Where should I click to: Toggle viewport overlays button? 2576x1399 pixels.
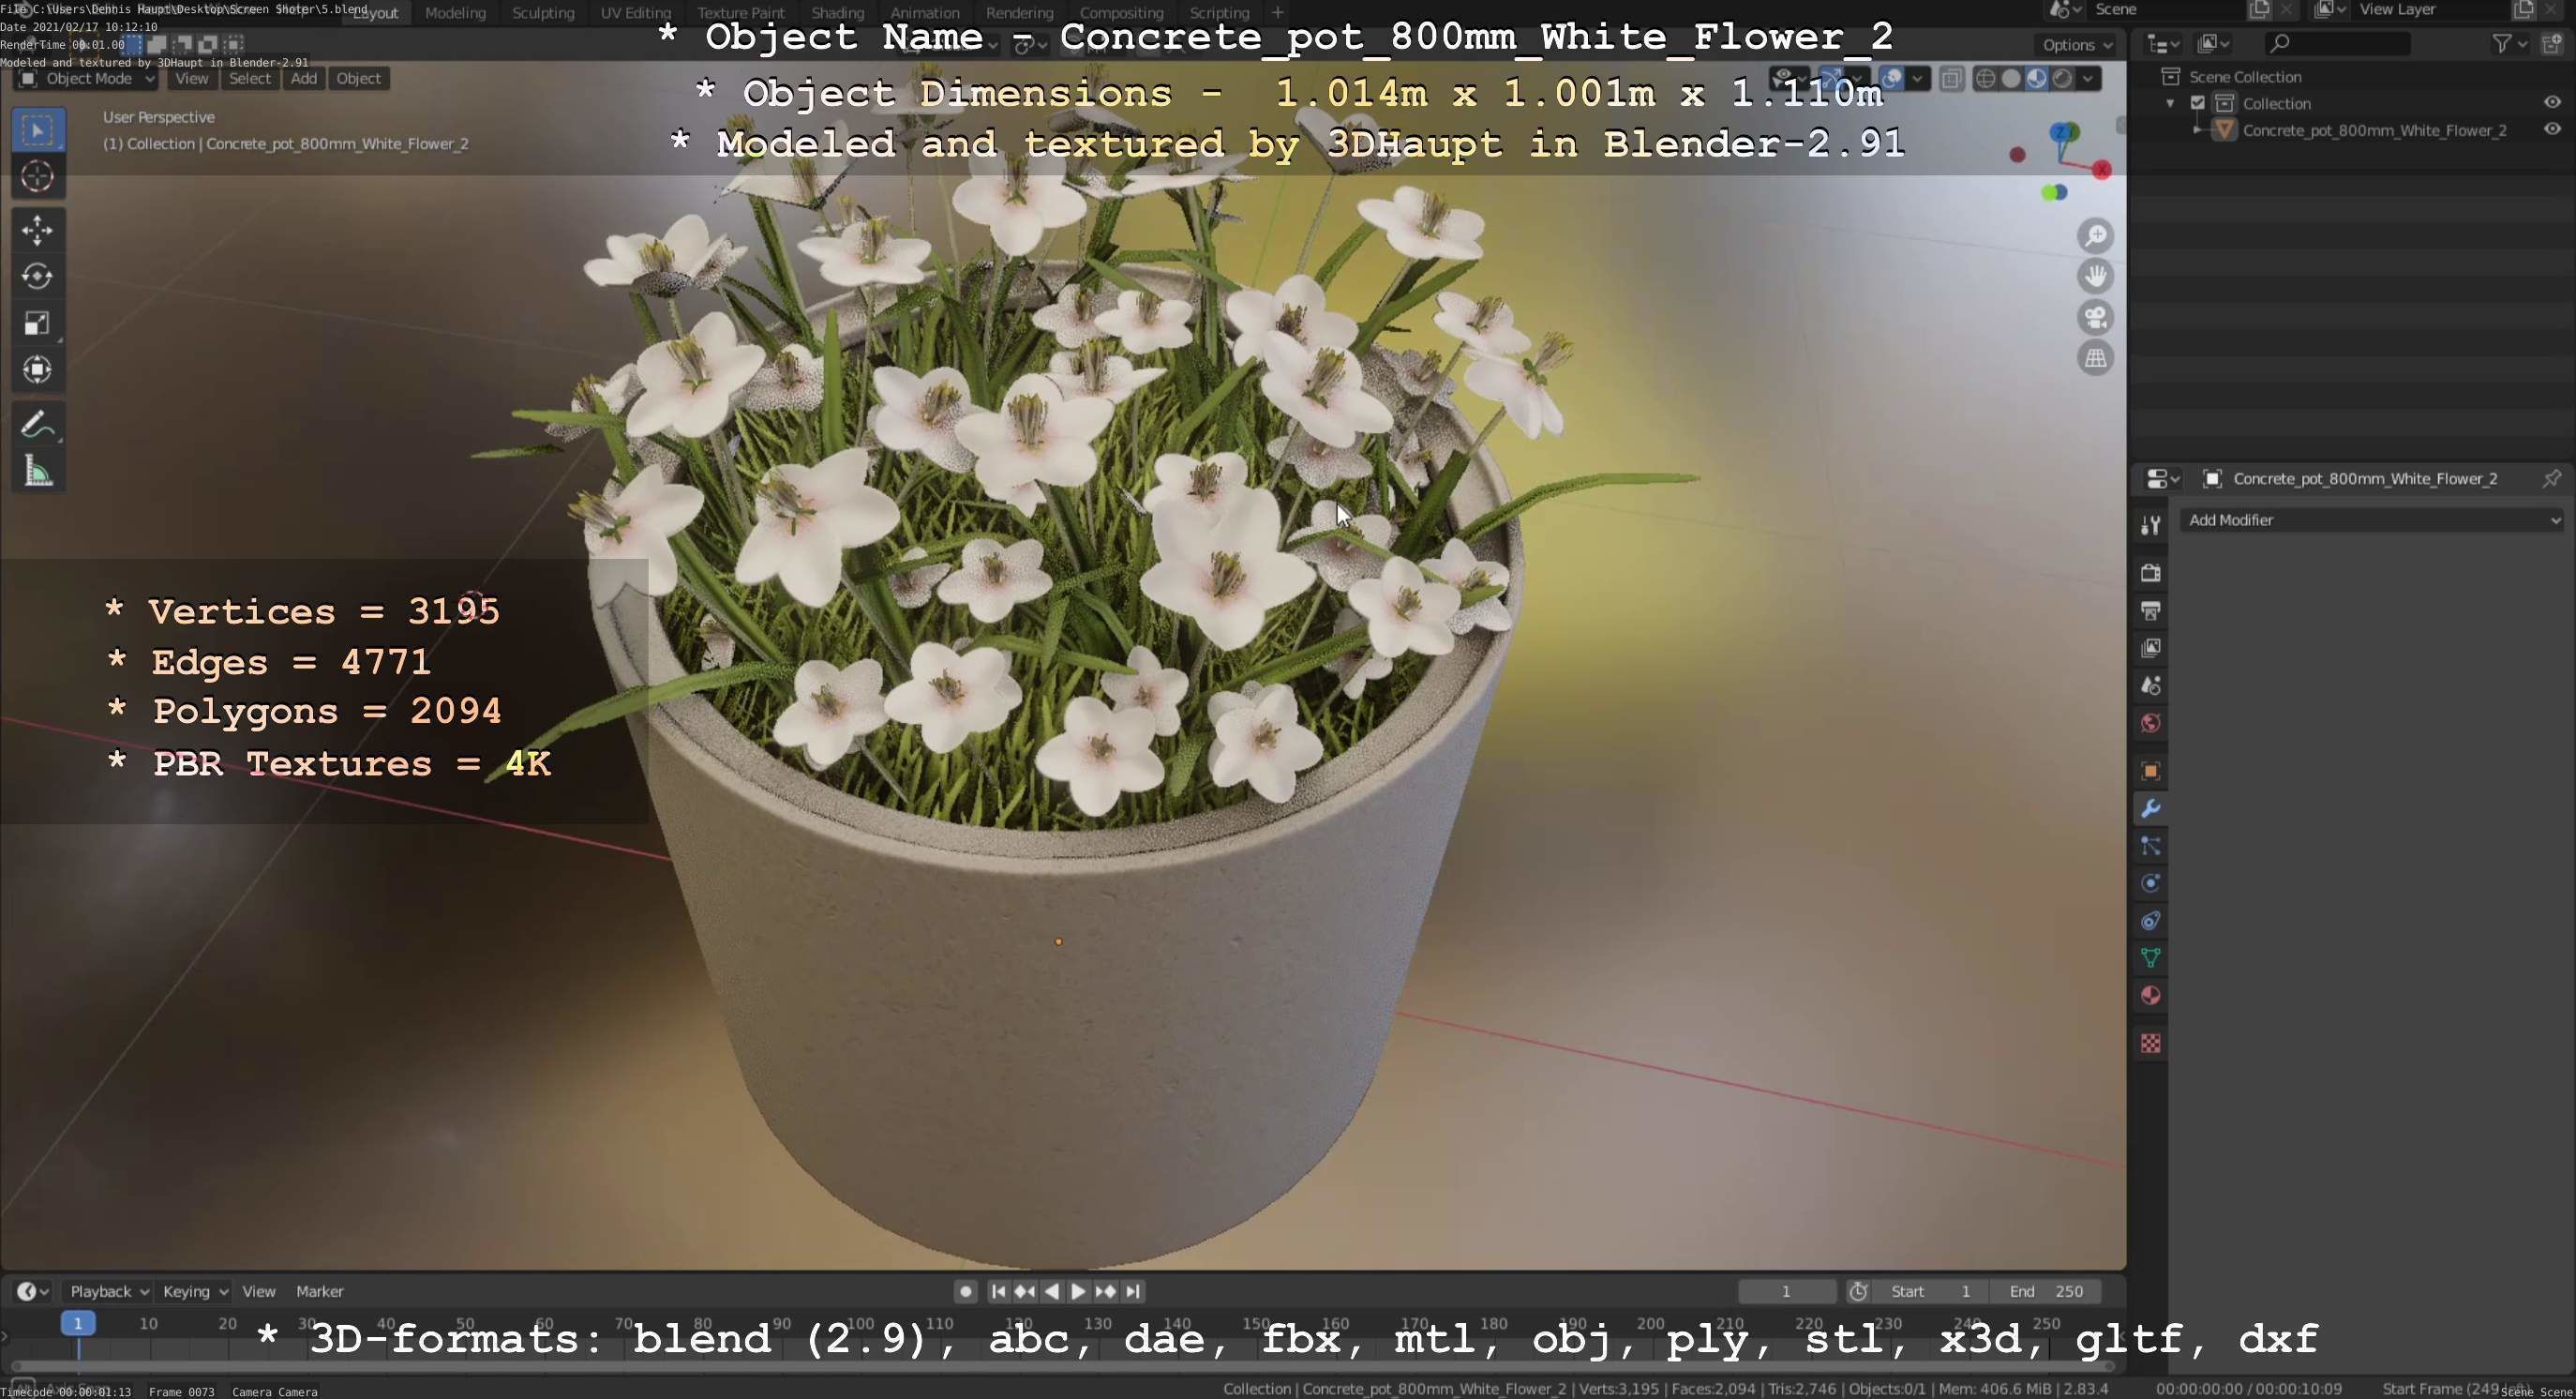click(x=1891, y=79)
